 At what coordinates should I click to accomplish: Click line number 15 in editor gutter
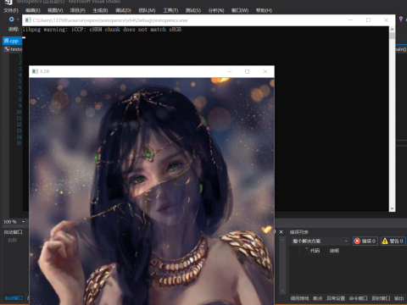click(x=19, y=143)
